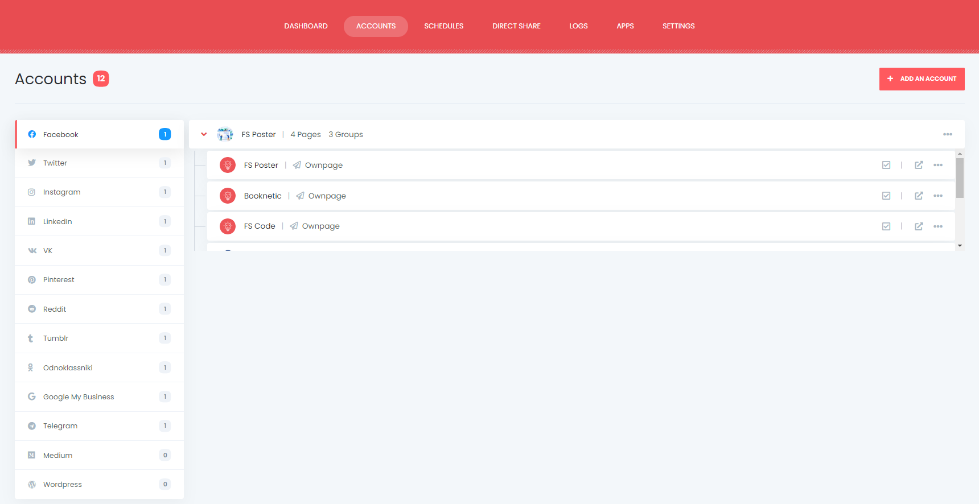The width and height of the screenshot is (979, 504).
Task: Click the red avatar of FS Poster ownpage
Action: tap(228, 165)
